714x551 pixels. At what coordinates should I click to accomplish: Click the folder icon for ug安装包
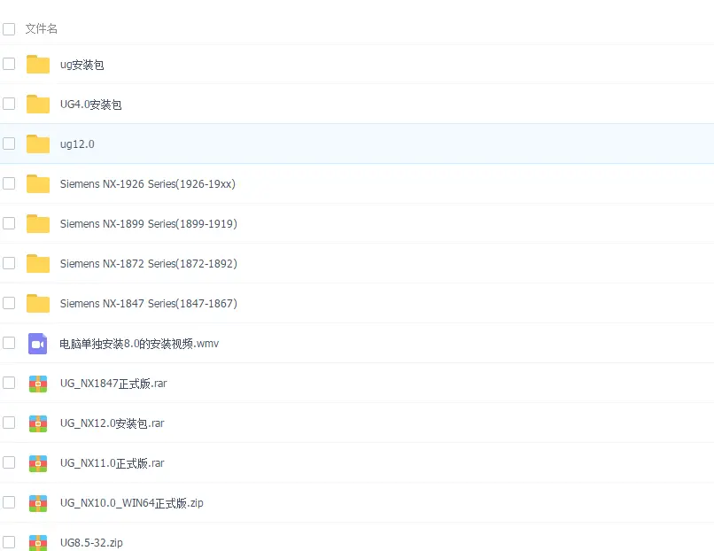[38, 64]
